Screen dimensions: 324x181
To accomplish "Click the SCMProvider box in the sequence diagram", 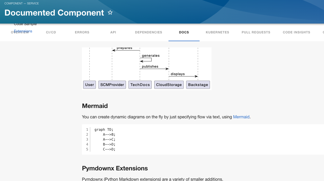I will (112, 84).
